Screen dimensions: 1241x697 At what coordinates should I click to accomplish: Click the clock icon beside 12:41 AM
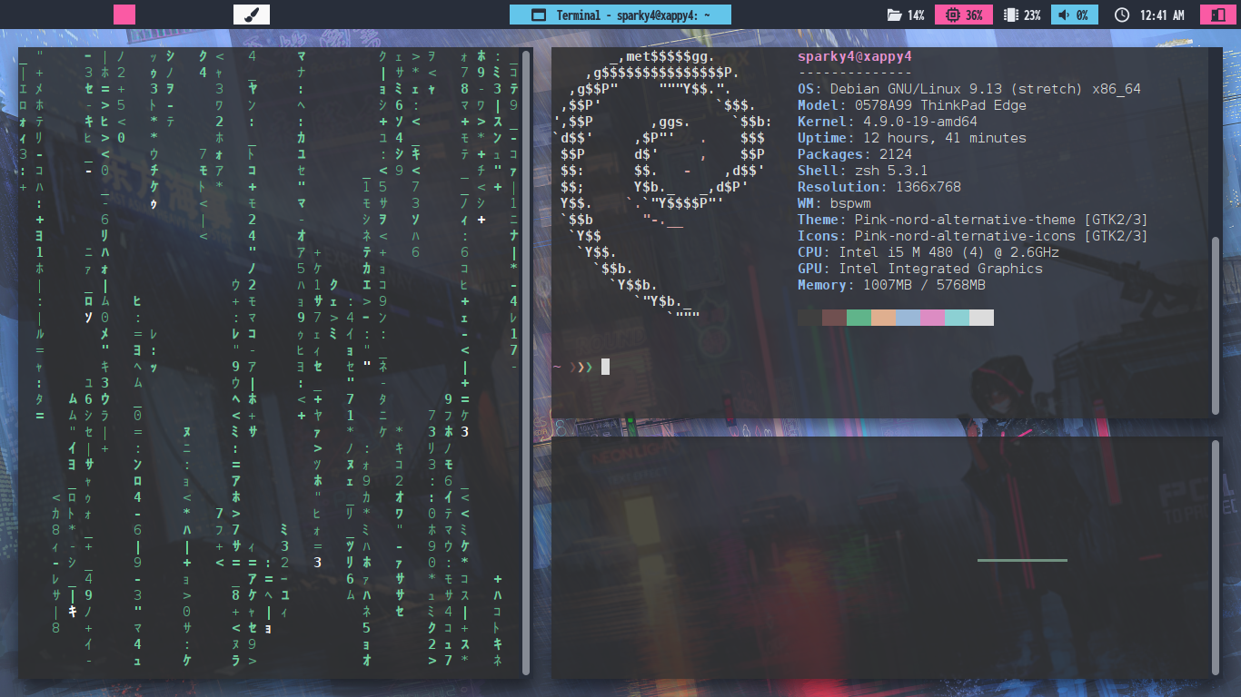pyautogui.click(x=1122, y=15)
